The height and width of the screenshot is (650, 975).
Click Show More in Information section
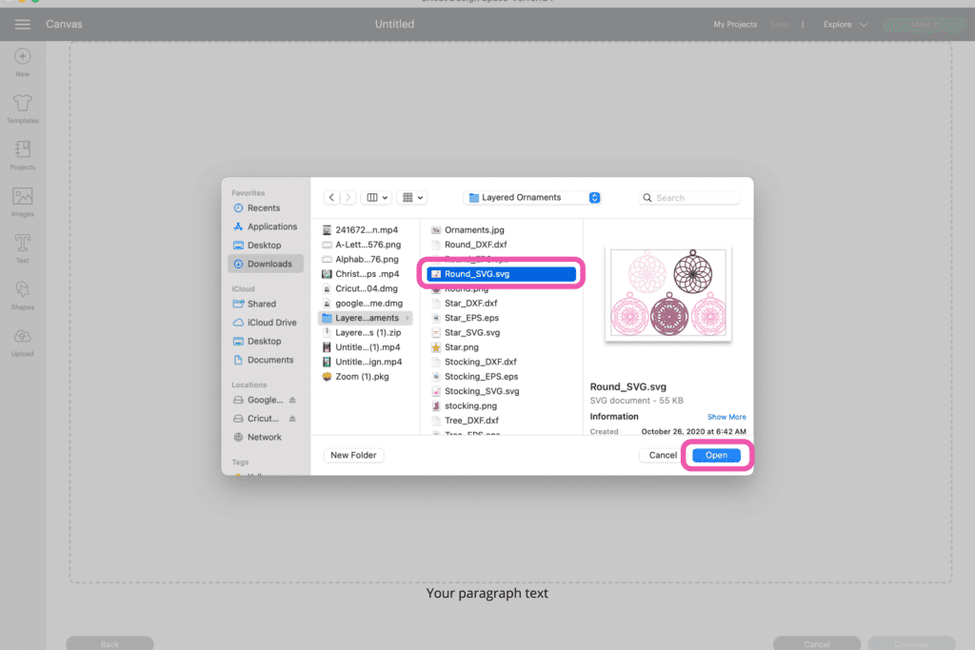pos(726,417)
